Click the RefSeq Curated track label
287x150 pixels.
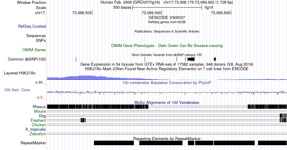pyautogui.click(x=32, y=26)
